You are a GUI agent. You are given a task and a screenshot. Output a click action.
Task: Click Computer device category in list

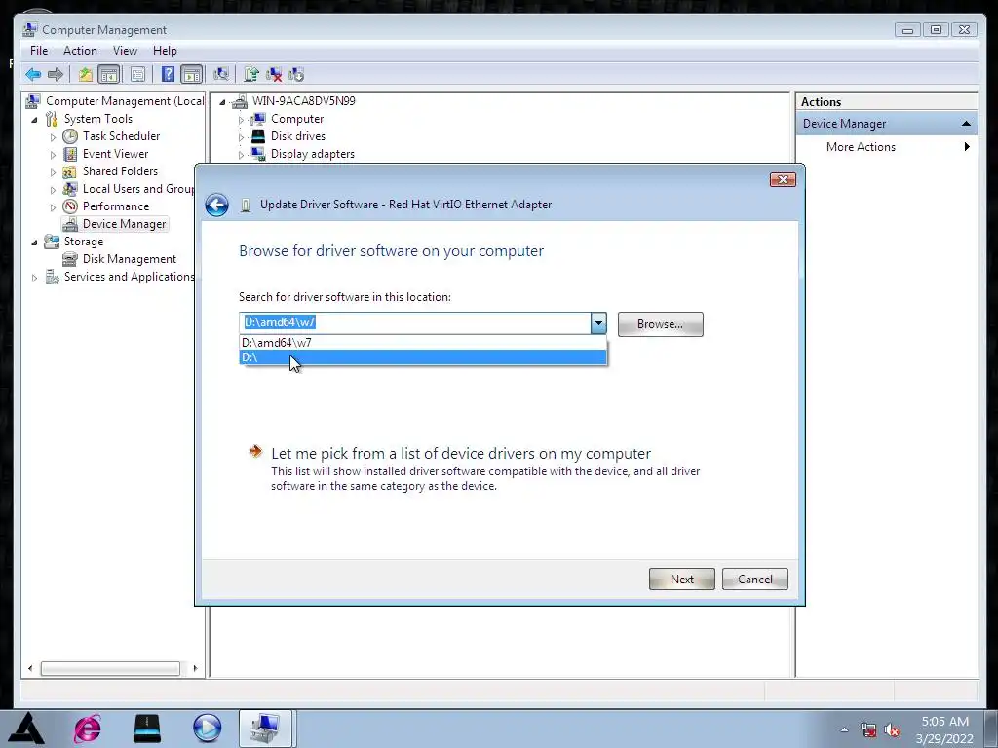coord(296,119)
